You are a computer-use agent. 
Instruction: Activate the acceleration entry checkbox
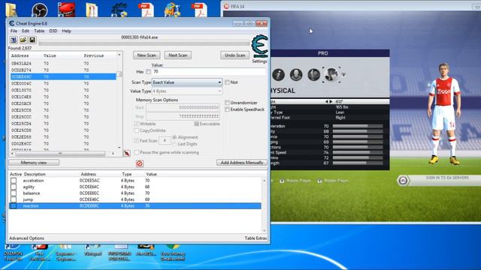[14, 181]
